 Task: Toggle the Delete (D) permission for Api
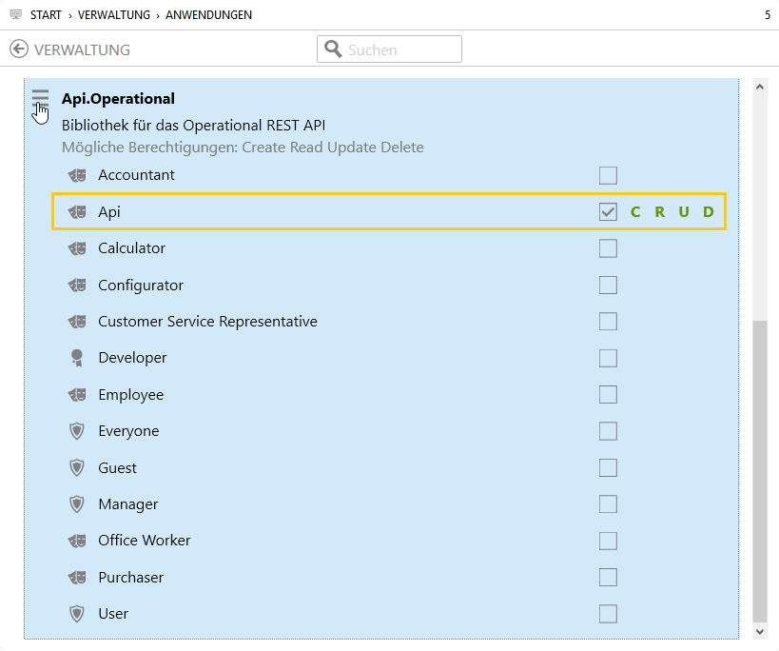(709, 212)
